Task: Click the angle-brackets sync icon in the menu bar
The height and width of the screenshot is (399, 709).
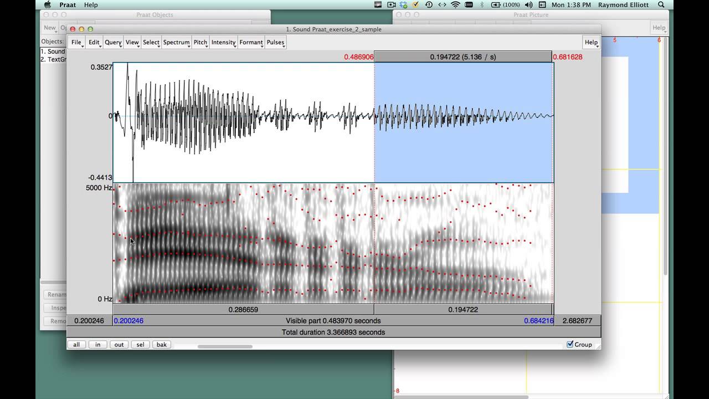Action: 442,4
